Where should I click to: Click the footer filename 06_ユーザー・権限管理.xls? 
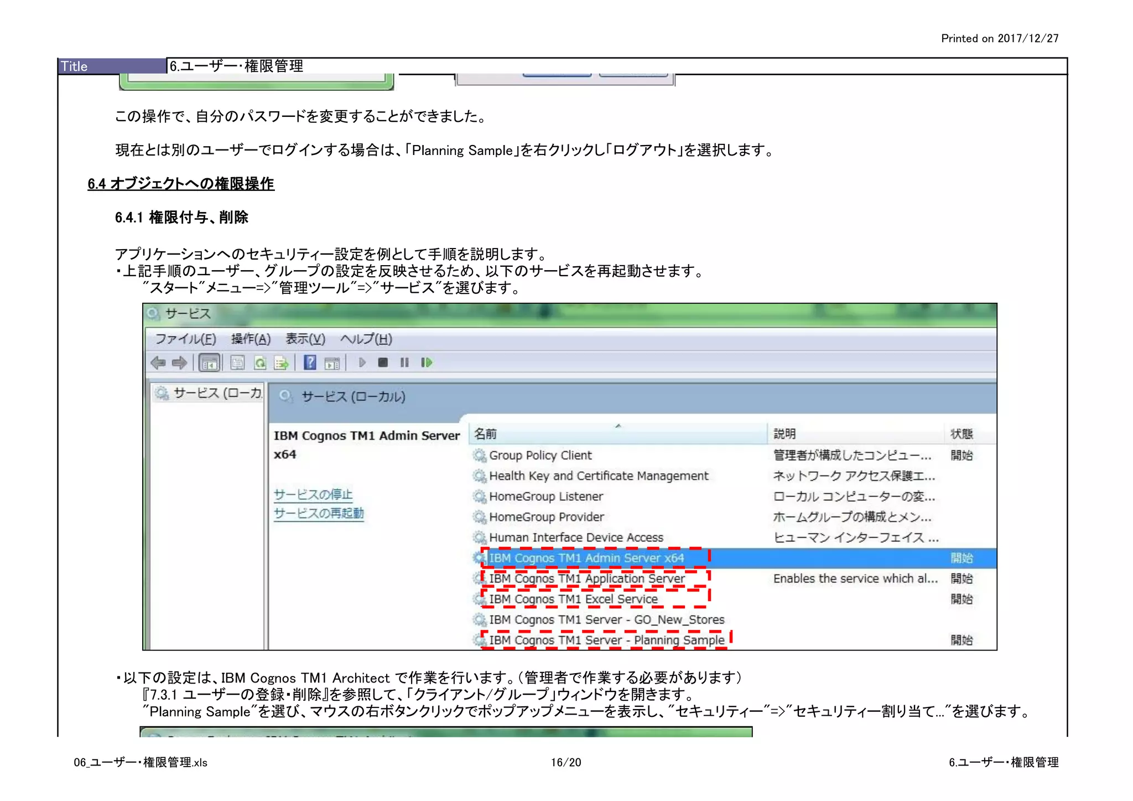[141, 762]
